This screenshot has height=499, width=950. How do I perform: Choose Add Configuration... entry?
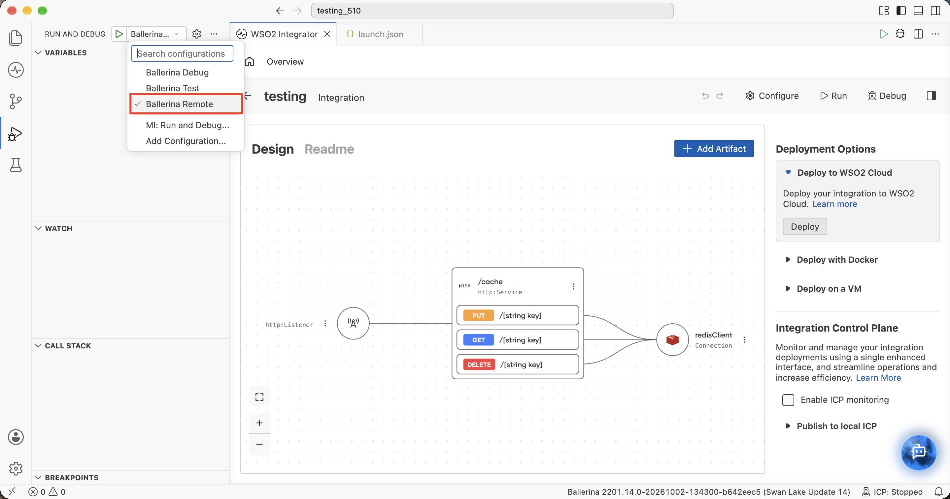pyautogui.click(x=186, y=141)
